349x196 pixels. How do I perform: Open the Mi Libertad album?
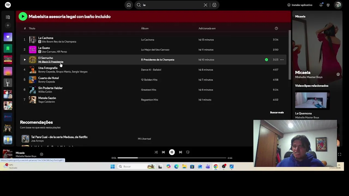[x=144, y=139]
